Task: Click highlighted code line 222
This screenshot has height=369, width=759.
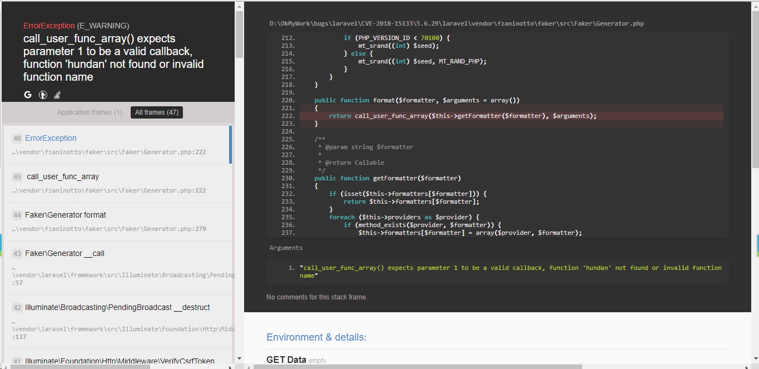Action: (511, 116)
